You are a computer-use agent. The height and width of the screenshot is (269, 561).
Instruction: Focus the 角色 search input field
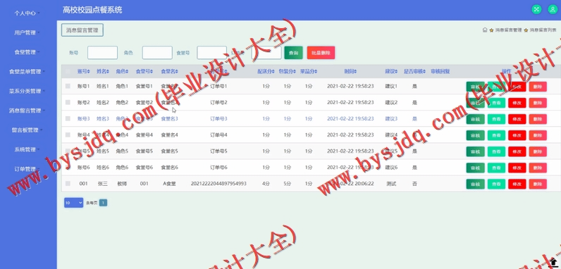[157, 53]
